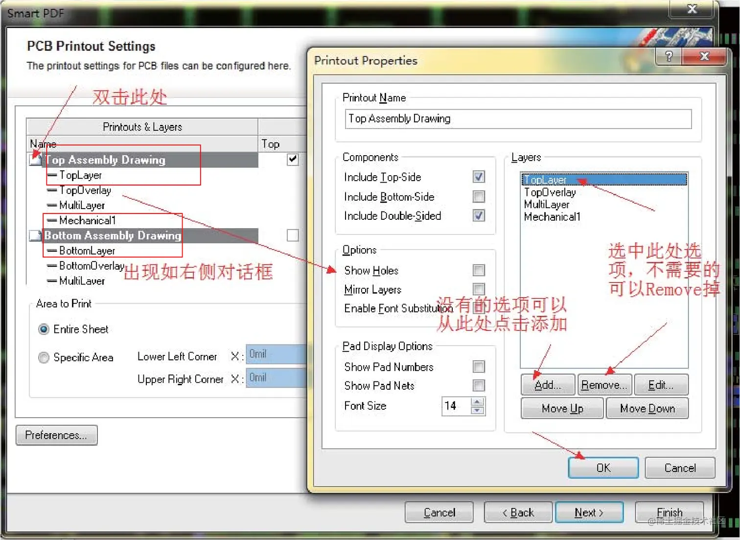Decrease Font Size with down arrow
Image resolution: width=740 pixels, height=540 pixels.
point(478,410)
